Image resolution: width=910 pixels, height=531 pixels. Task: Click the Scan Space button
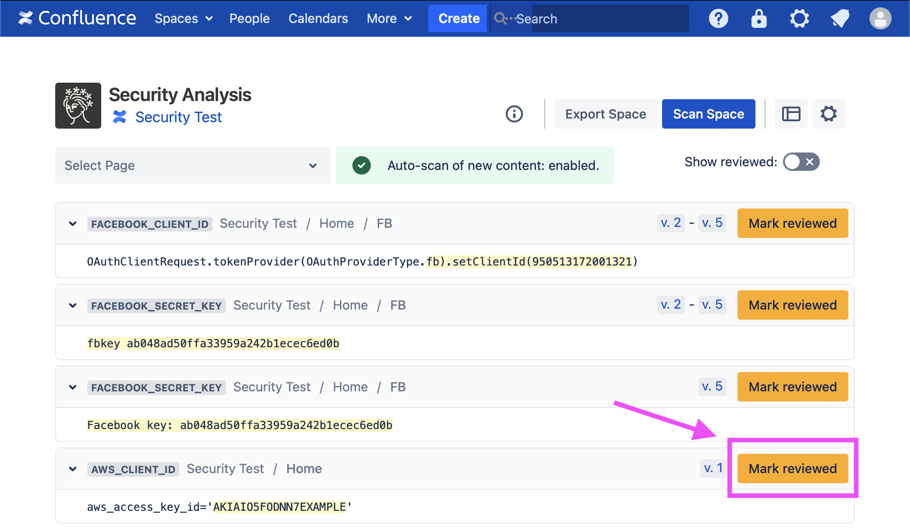[708, 114]
